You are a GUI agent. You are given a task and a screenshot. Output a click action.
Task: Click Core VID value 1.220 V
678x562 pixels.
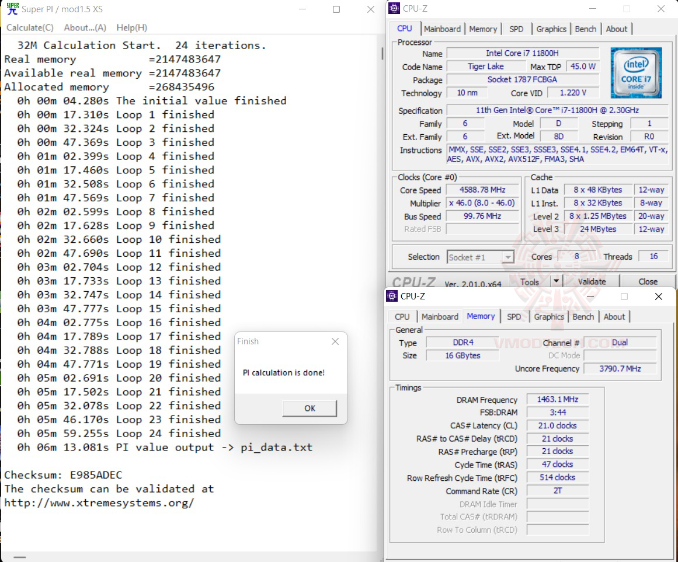tap(573, 92)
